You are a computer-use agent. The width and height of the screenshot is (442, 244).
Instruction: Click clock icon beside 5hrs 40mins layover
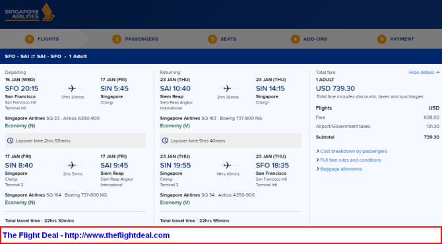click(165, 140)
